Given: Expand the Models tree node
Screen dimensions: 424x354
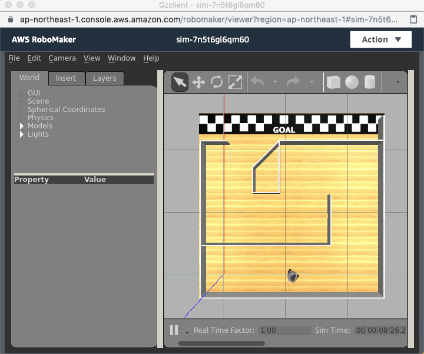Looking at the screenshot, I should (22, 125).
